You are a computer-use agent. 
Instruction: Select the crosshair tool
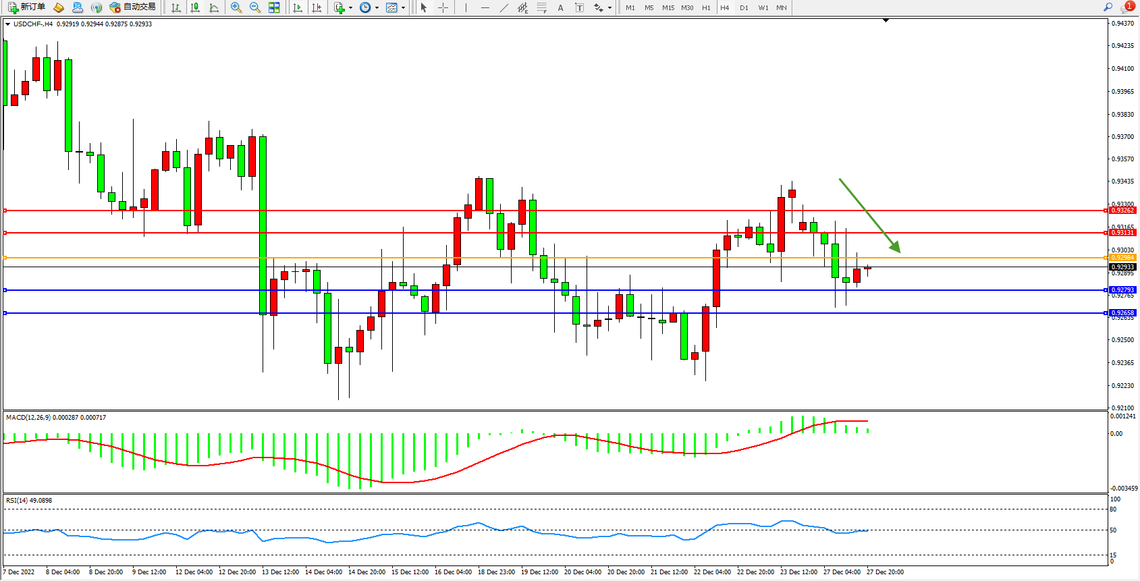[x=443, y=7]
